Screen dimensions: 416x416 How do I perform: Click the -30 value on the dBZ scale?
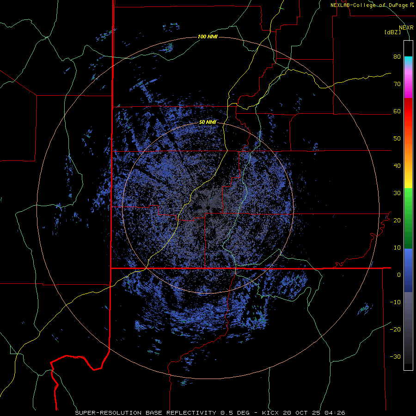pos(395,356)
